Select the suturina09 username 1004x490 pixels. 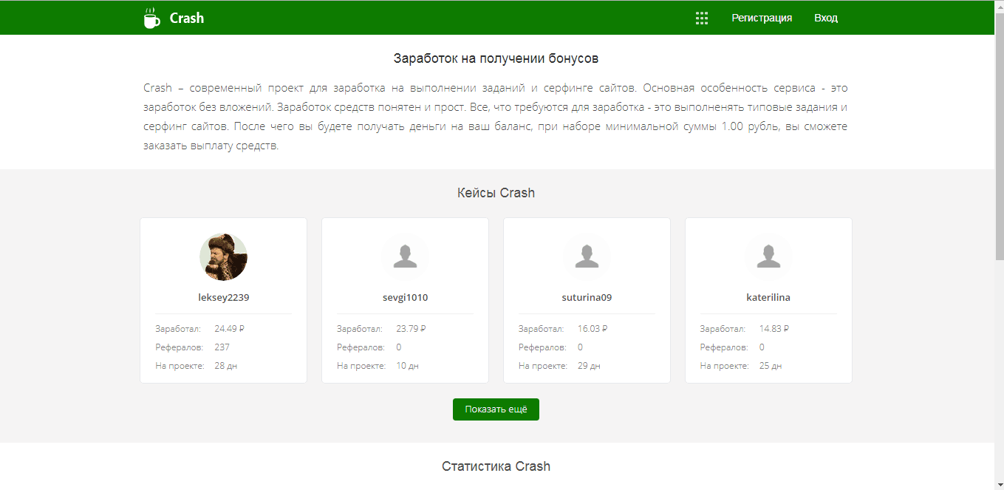coord(587,297)
